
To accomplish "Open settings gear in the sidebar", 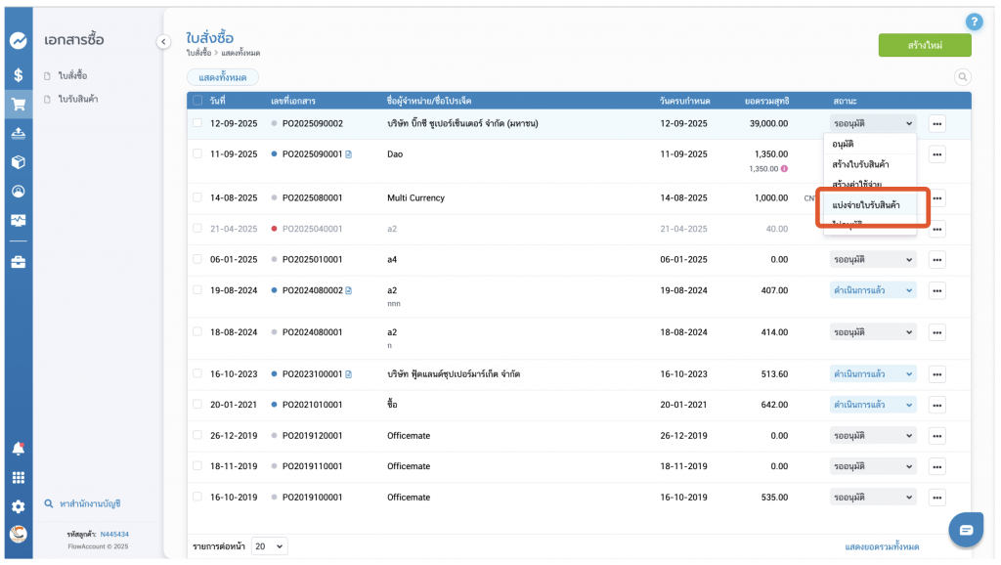I will tap(18, 506).
